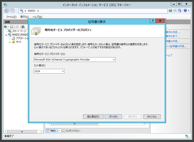This screenshot has width=194, height=142.
Task: Click the delete connection icon in 接続 toolbar
Action: [x=23, y=27]
